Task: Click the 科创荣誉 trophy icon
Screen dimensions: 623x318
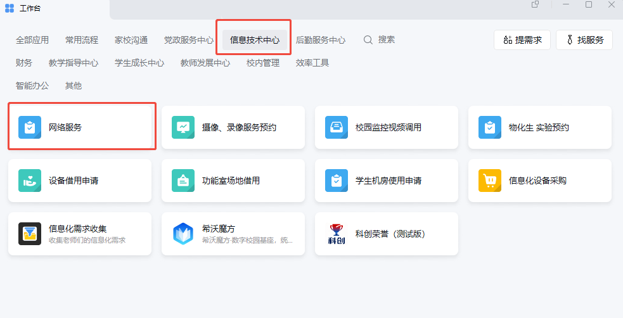Action: coord(337,234)
